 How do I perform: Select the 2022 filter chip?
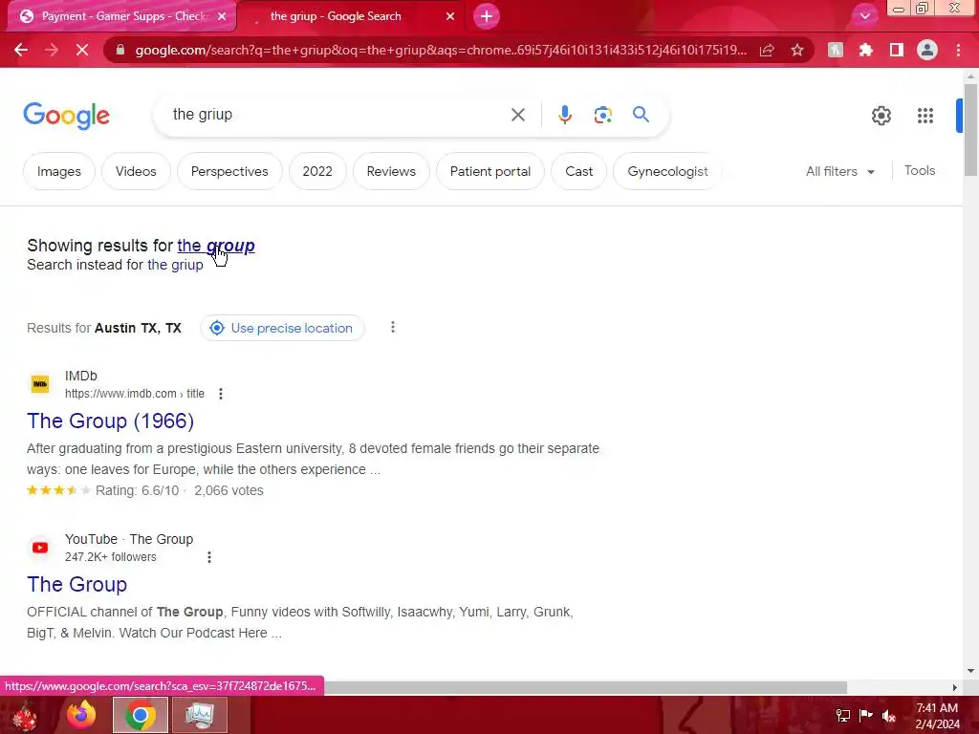[317, 171]
